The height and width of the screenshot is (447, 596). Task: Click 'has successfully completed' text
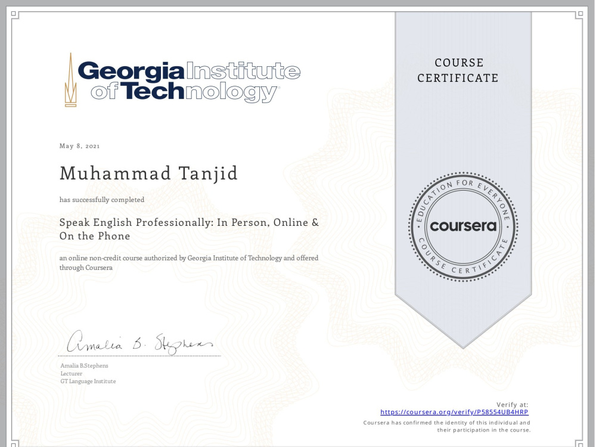point(102,200)
